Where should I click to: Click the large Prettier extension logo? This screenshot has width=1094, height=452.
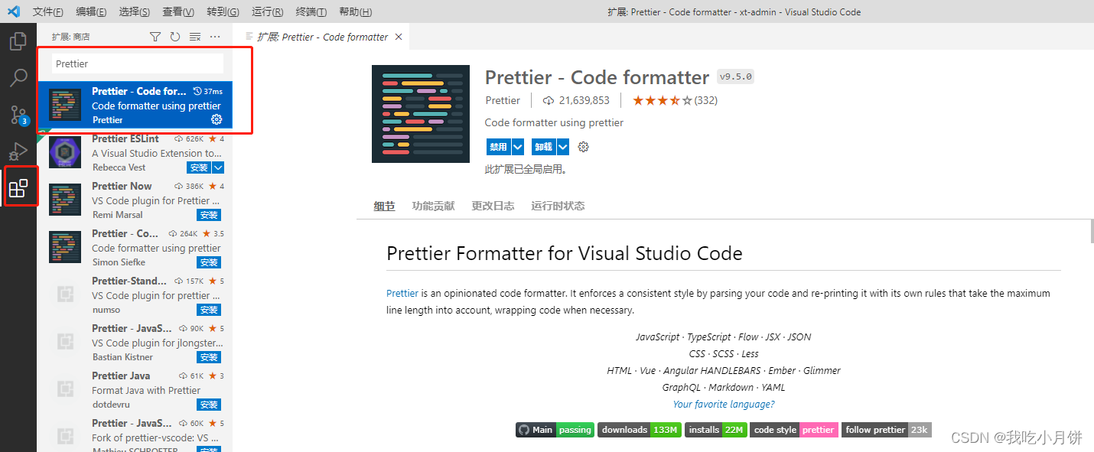[x=421, y=114]
